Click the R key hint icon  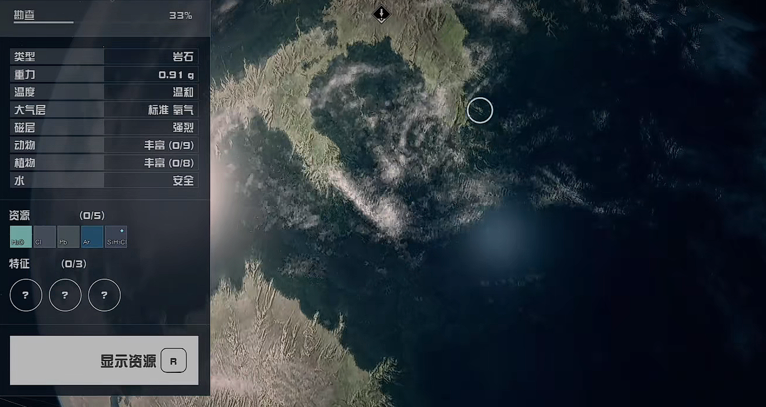(173, 361)
